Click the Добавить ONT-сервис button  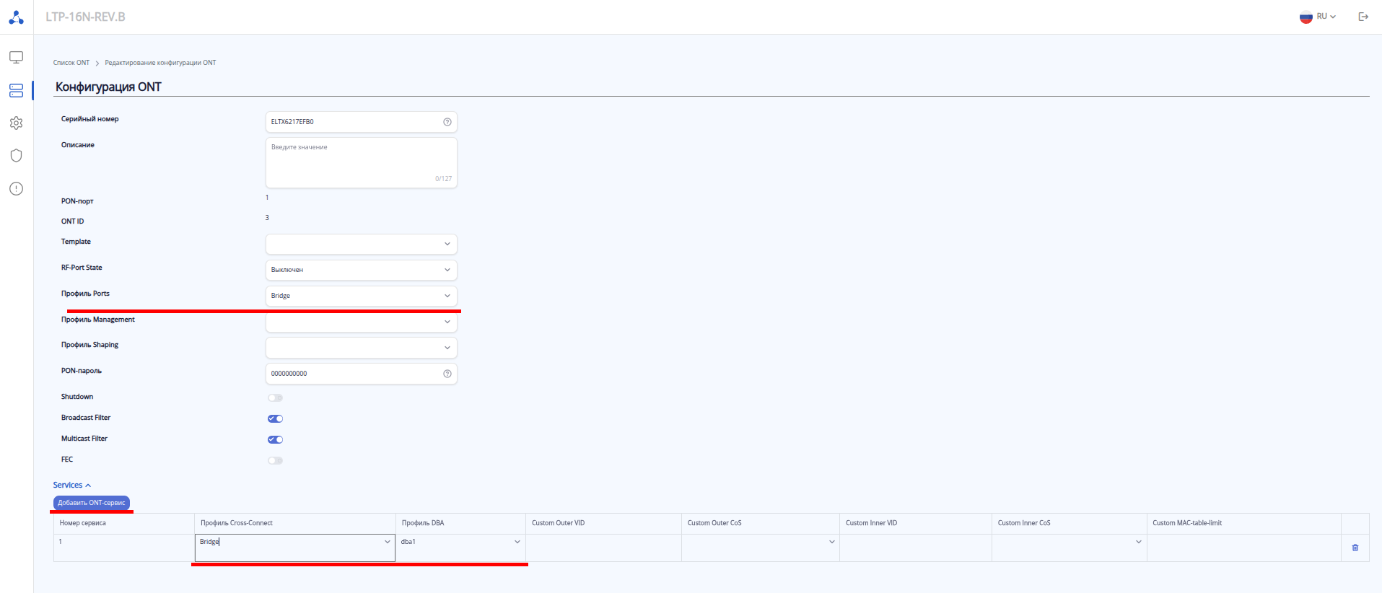pos(92,503)
